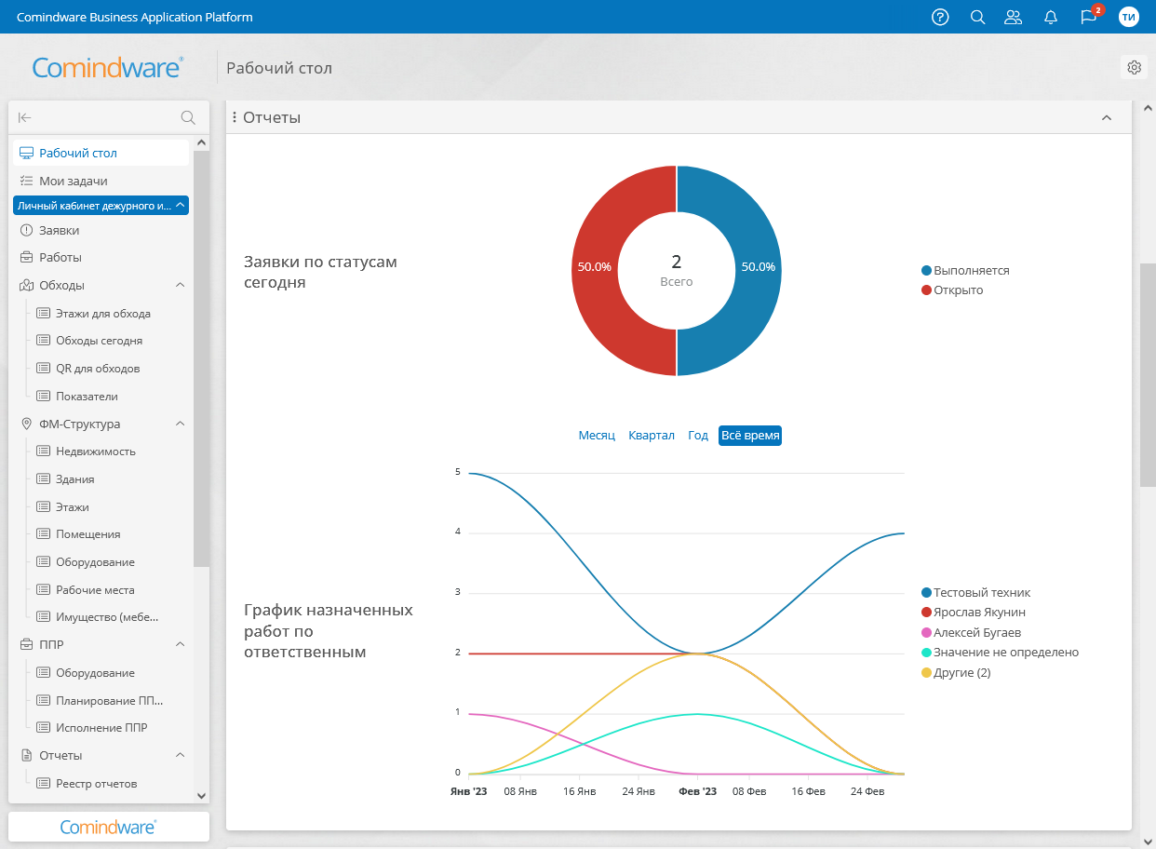This screenshot has height=849, width=1156.
Task: Toggle Тестовый техник series legend
Action: tap(975, 592)
